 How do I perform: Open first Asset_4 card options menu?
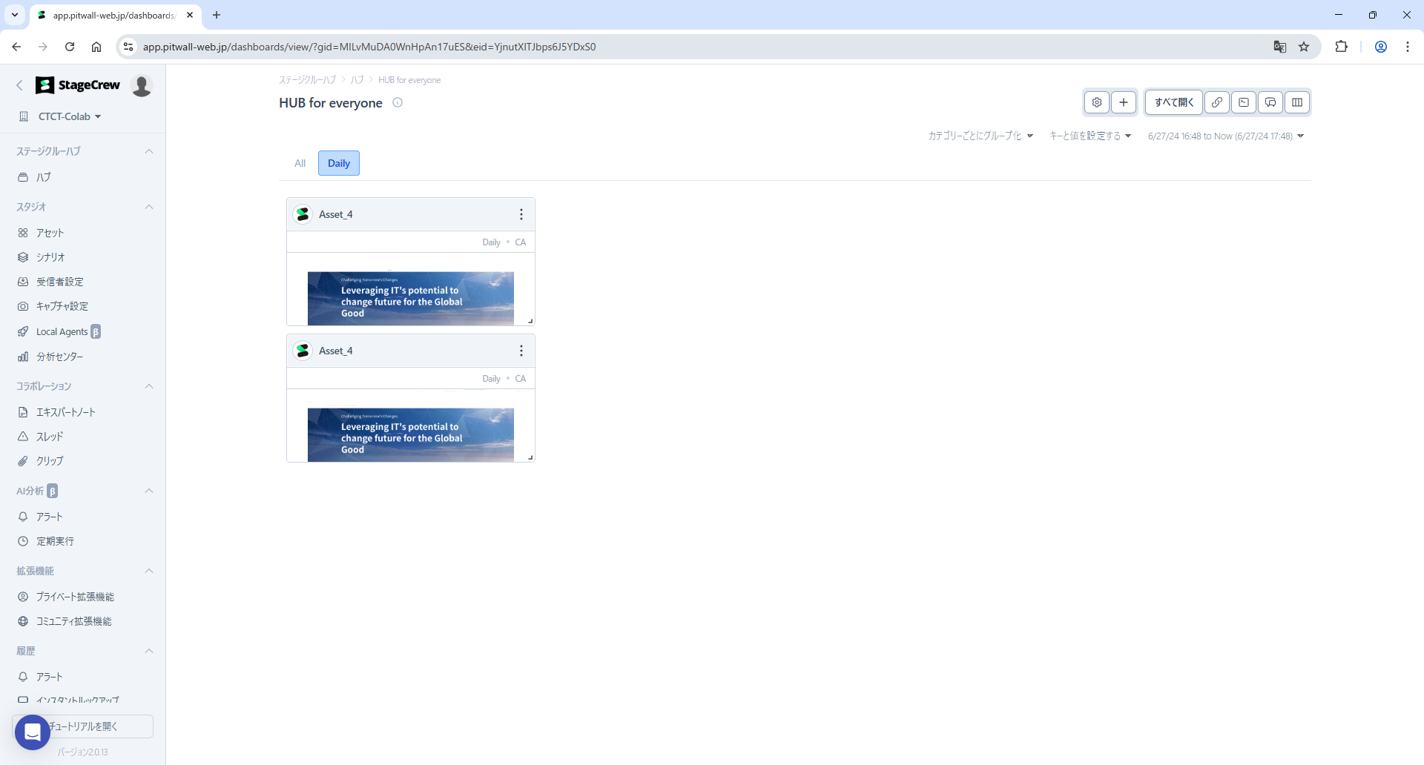click(521, 214)
